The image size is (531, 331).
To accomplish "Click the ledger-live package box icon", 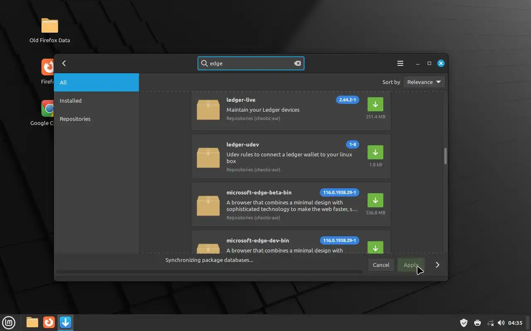I will click(208, 110).
